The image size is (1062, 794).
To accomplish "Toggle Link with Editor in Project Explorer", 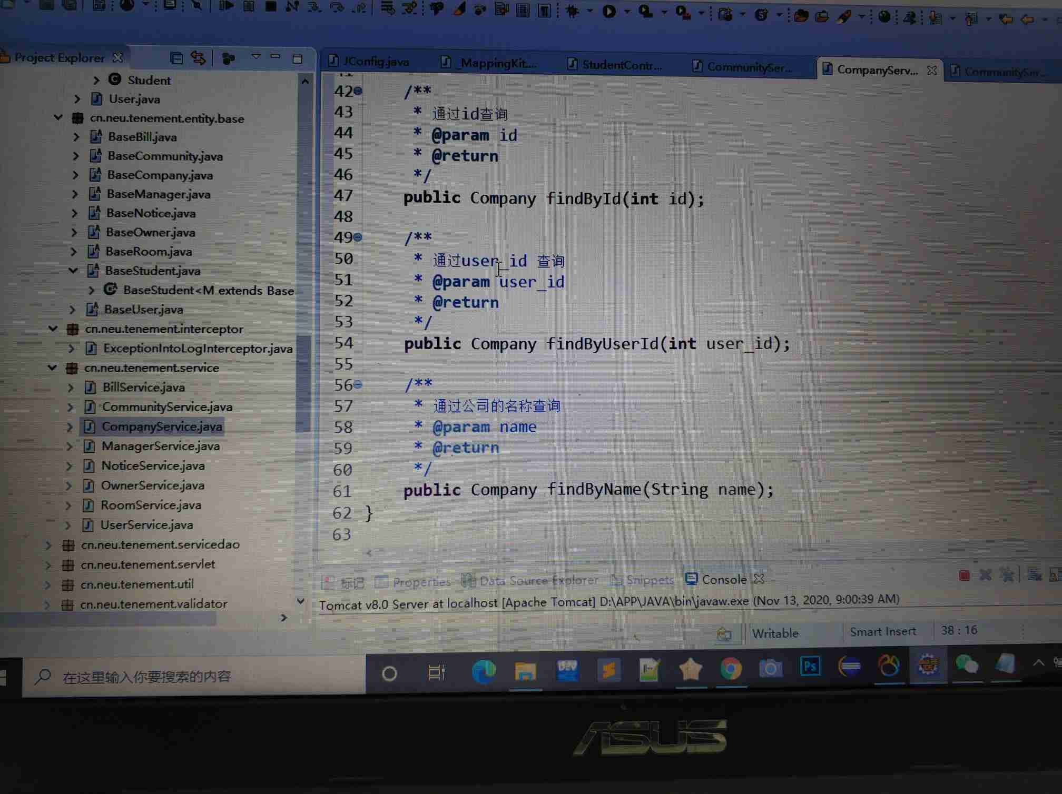I will (x=199, y=58).
